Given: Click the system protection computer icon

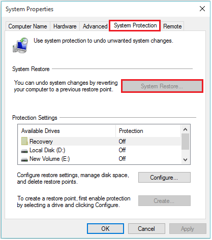Looking at the screenshot, I should (x=20, y=45).
